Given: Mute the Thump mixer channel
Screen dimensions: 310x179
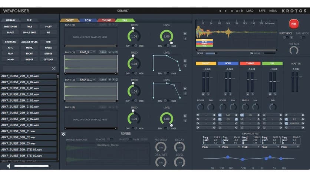Looking at the screenshot, I should [x=248, y=94].
